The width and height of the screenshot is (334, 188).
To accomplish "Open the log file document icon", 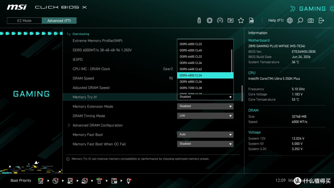I will [251, 20].
